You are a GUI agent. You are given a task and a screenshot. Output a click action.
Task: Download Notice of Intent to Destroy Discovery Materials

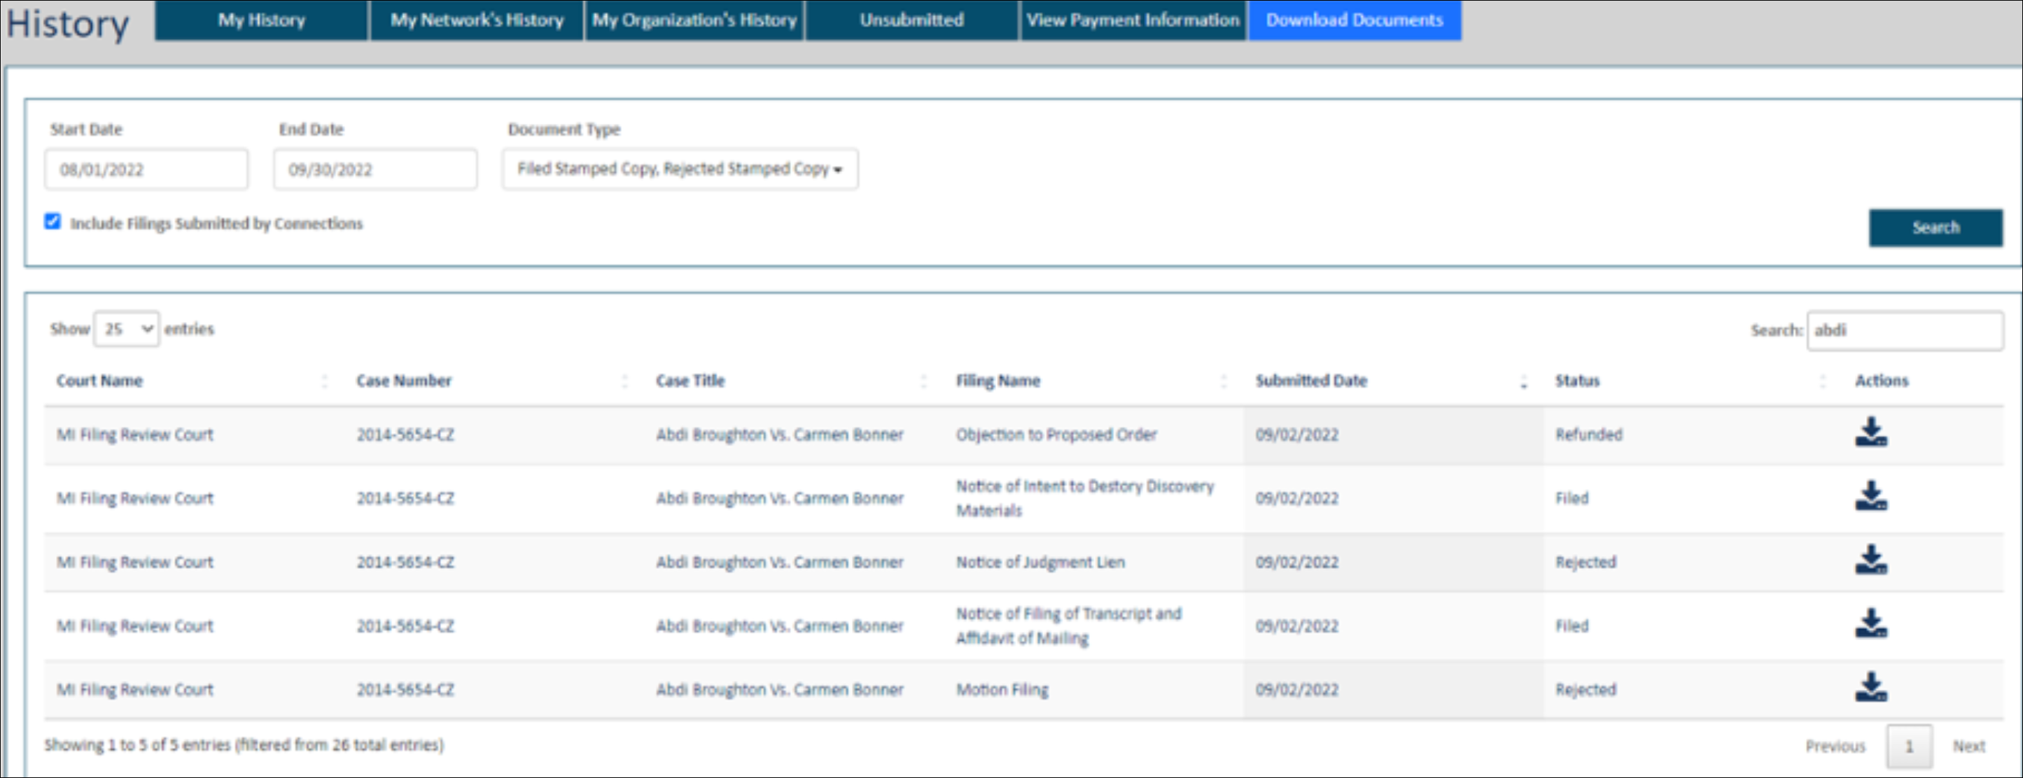(1870, 496)
